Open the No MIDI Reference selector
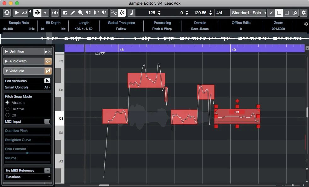 [x=47, y=170]
